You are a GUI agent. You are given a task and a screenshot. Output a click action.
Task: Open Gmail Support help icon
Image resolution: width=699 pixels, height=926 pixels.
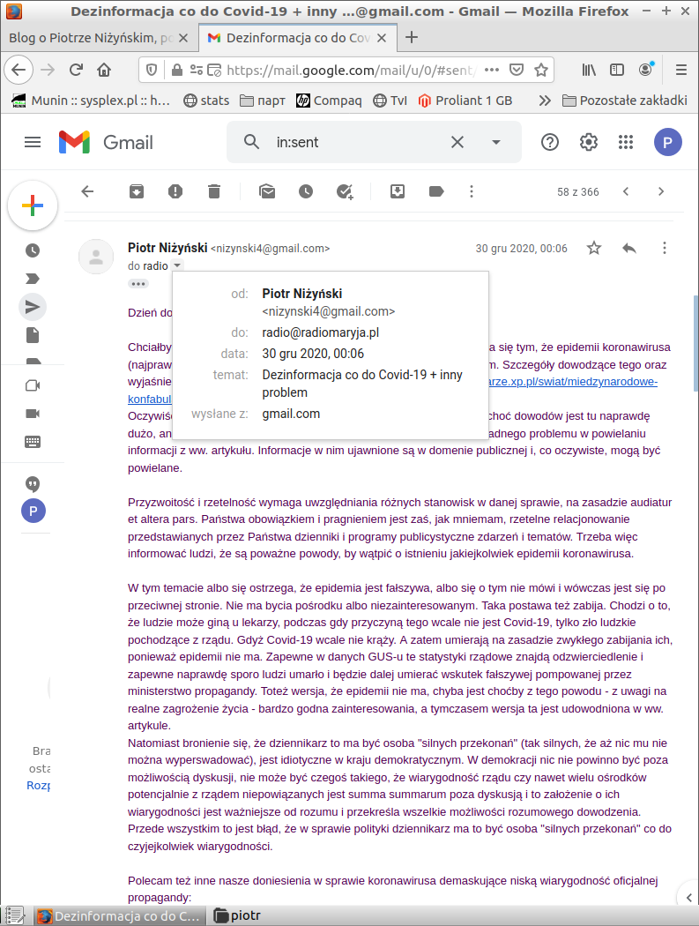[x=550, y=142]
